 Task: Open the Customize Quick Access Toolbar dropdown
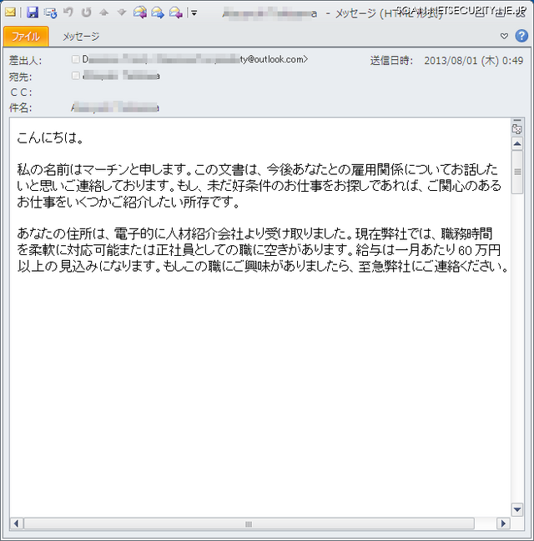(x=194, y=13)
